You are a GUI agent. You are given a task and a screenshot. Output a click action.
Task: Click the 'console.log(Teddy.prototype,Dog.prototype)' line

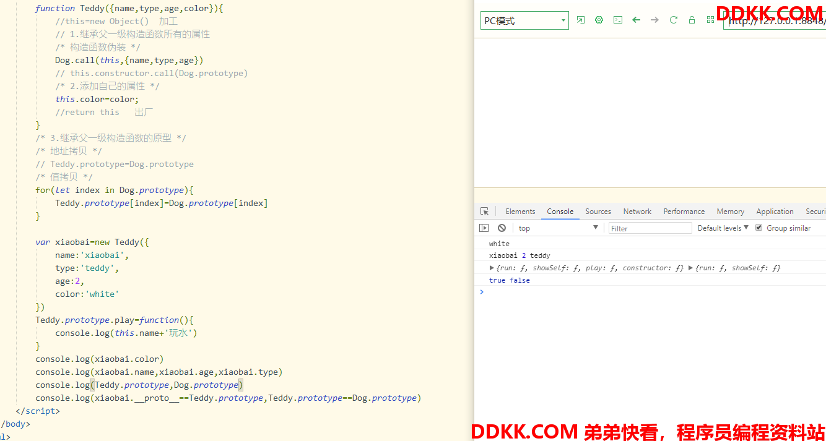139,385
